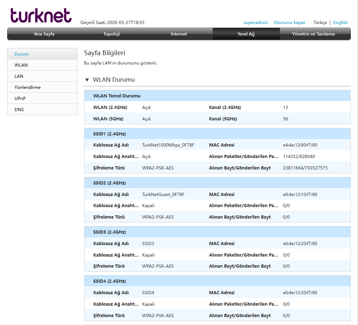
Task: Click the SSID2 (2.4GHz) header
Action: tap(217, 183)
